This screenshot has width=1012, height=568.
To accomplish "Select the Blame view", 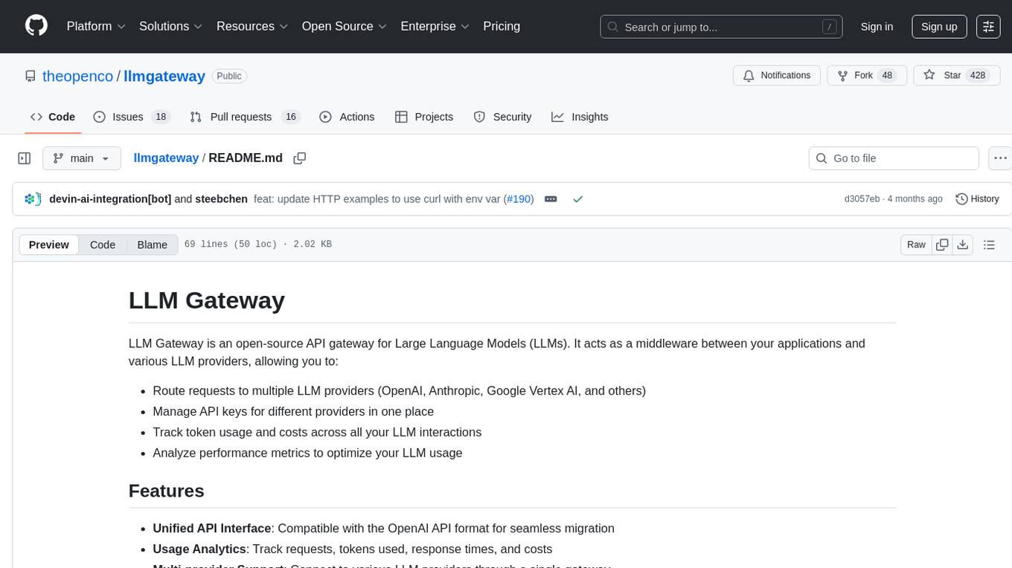I will pos(152,245).
